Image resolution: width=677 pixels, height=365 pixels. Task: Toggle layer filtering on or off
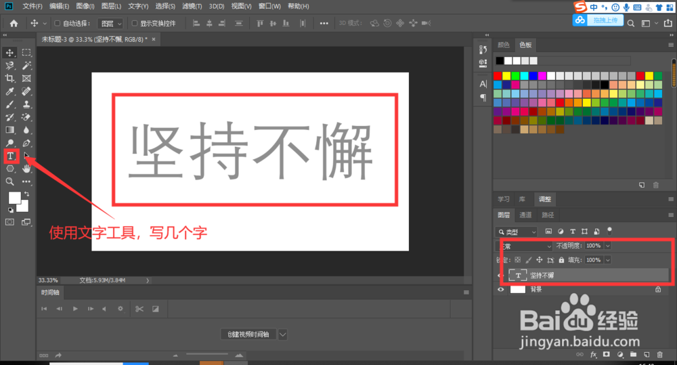point(609,231)
